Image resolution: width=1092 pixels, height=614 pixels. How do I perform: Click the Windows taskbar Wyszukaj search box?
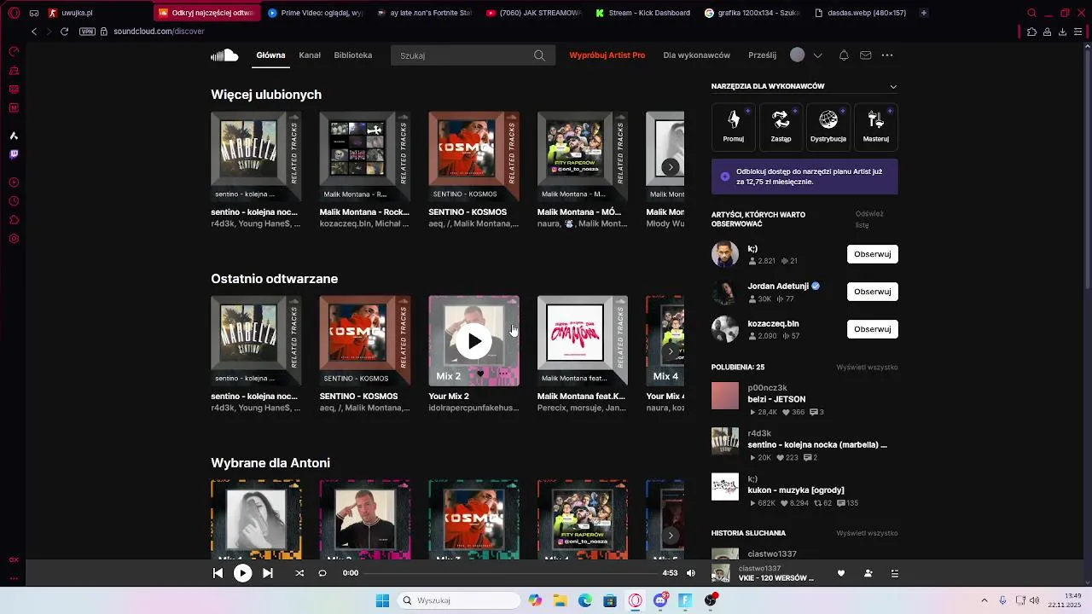pyautogui.click(x=460, y=600)
